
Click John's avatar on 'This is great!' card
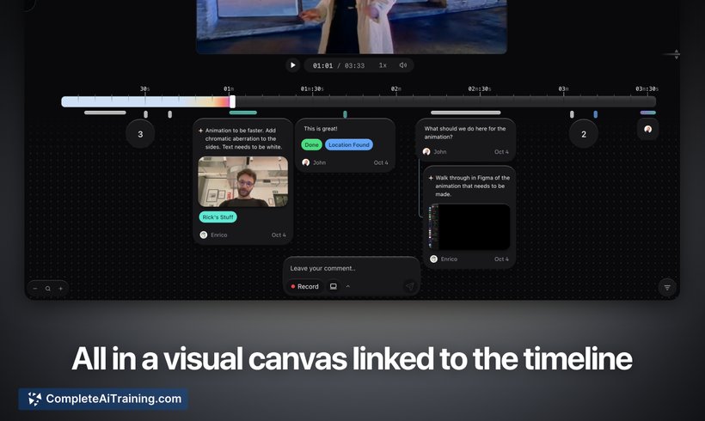[x=306, y=162]
